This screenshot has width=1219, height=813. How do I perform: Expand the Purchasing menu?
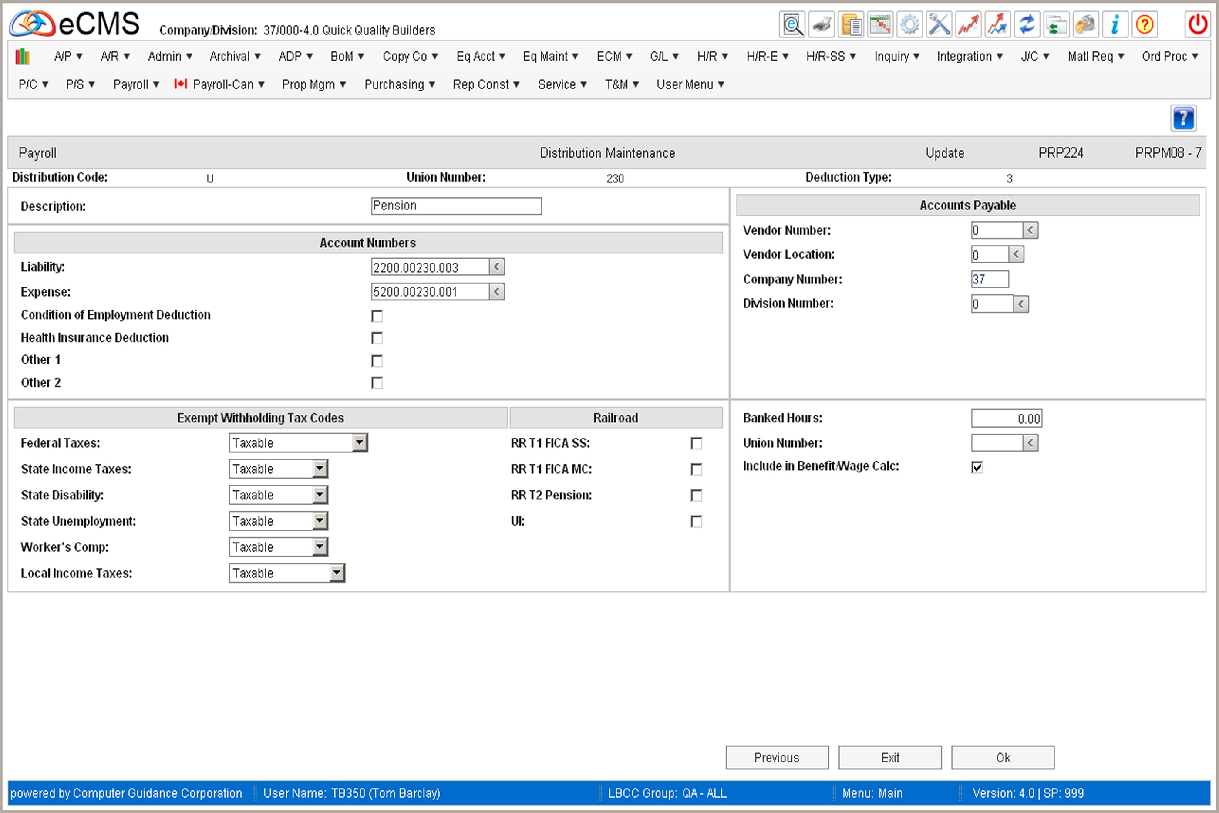click(x=400, y=84)
